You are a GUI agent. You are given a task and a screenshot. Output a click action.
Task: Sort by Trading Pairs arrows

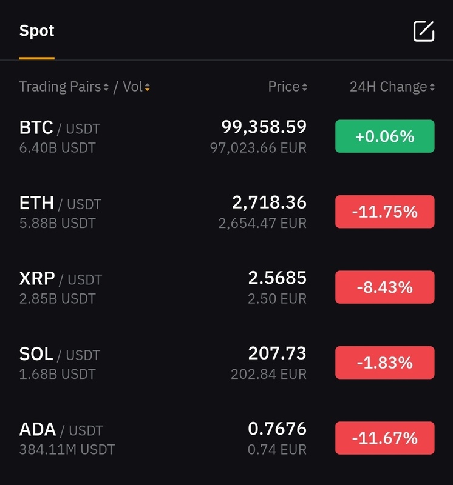click(106, 87)
